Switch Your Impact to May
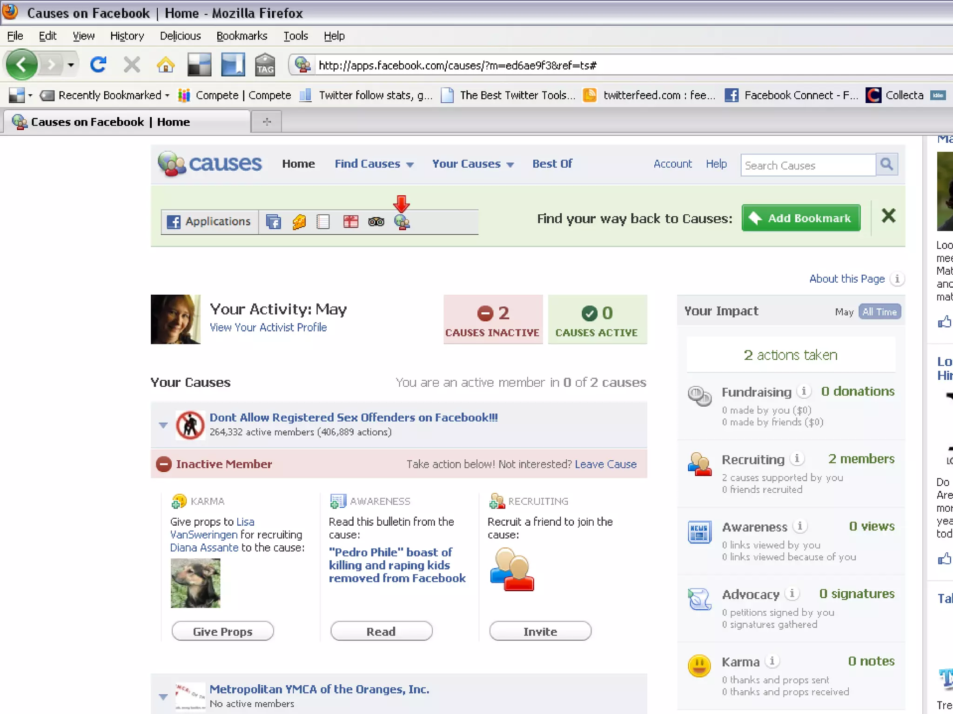 [844, 312]
